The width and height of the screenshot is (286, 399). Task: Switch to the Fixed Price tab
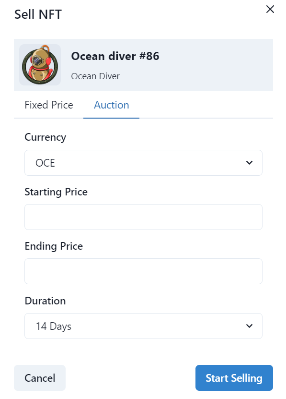click(49, 105)
